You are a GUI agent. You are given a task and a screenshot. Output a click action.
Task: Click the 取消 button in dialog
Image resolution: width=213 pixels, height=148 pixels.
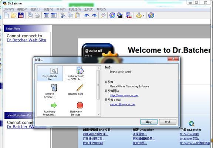click(x=168, y=122)
